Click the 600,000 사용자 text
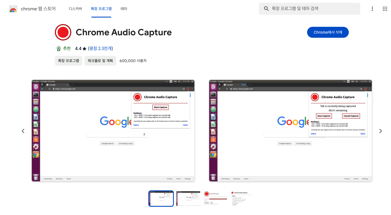Image resolution: width=391 pixels, height=215 pixels. coord(133,61)
